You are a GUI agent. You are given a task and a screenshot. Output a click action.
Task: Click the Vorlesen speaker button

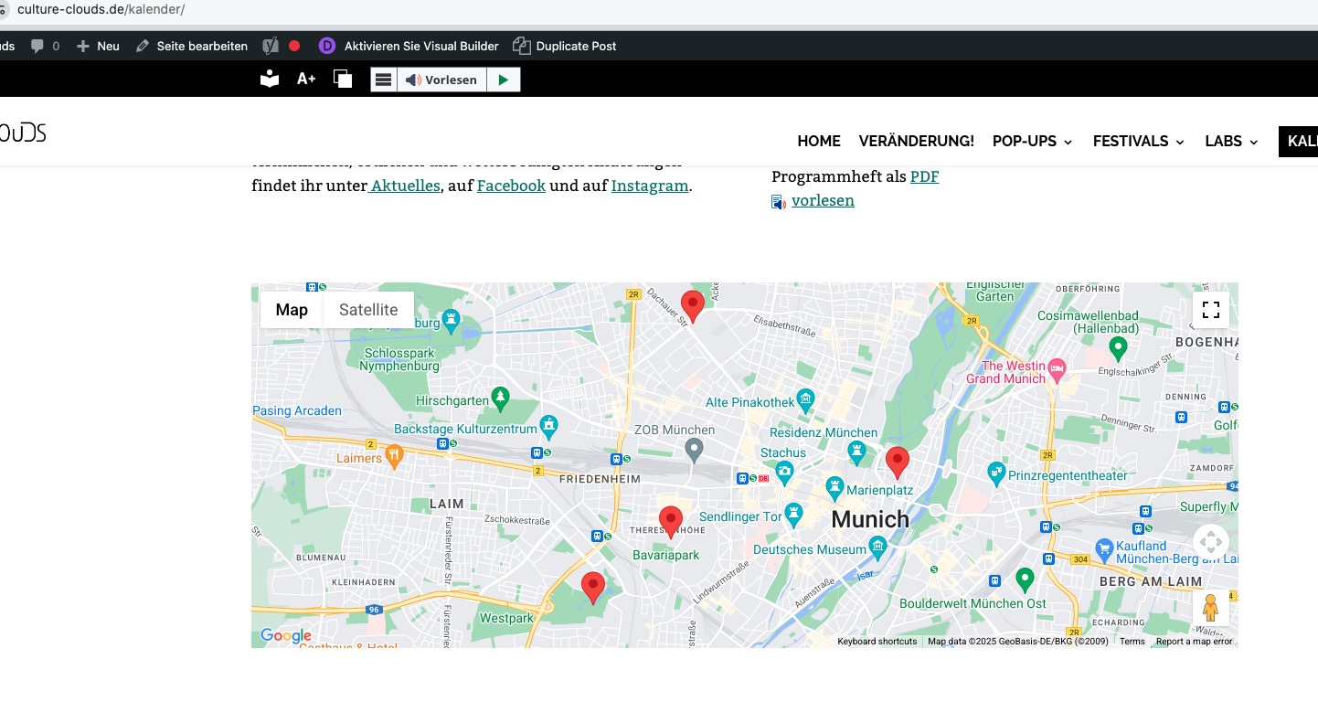441,80
